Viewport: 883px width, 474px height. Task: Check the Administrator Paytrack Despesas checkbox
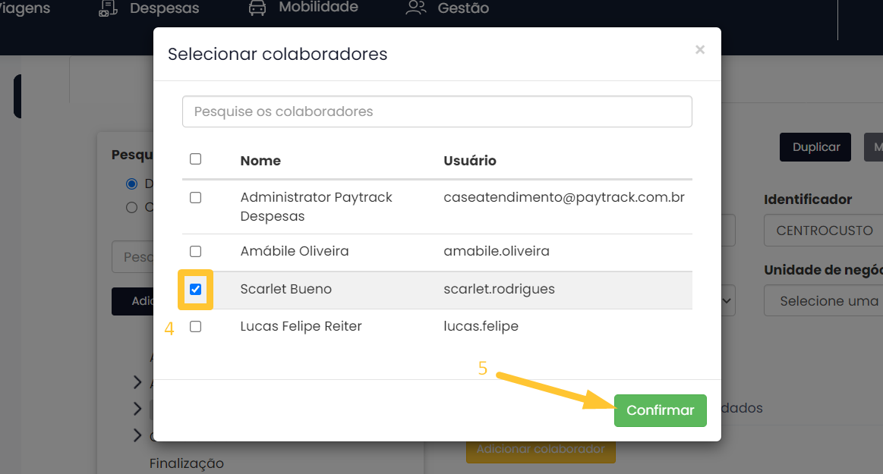195,198
